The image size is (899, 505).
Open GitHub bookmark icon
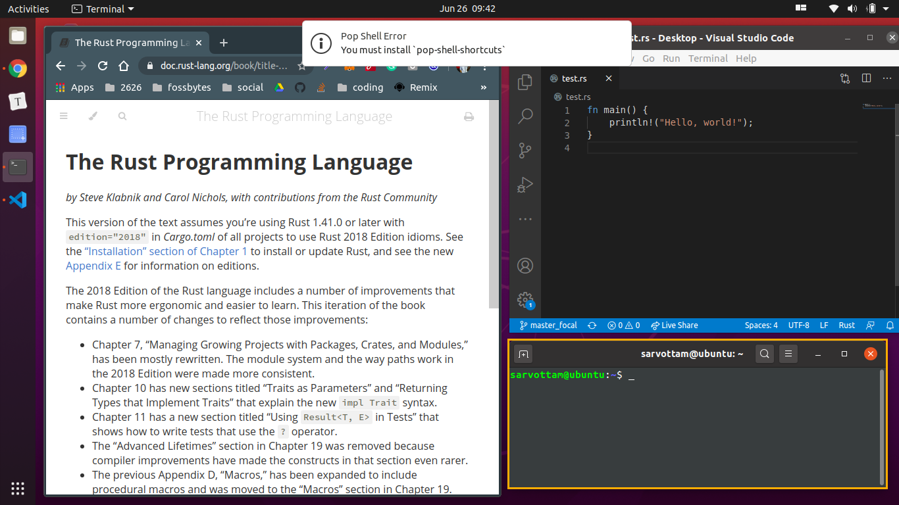coord(300,87)
